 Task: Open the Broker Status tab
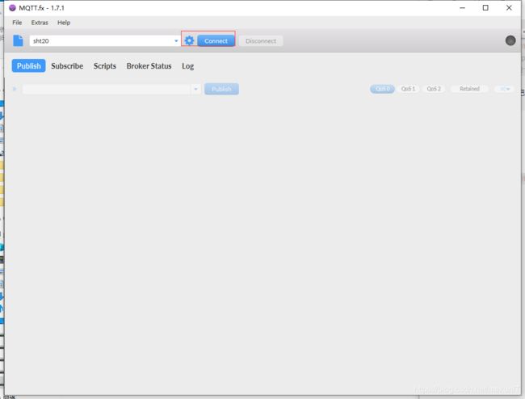tap(149, 66)
